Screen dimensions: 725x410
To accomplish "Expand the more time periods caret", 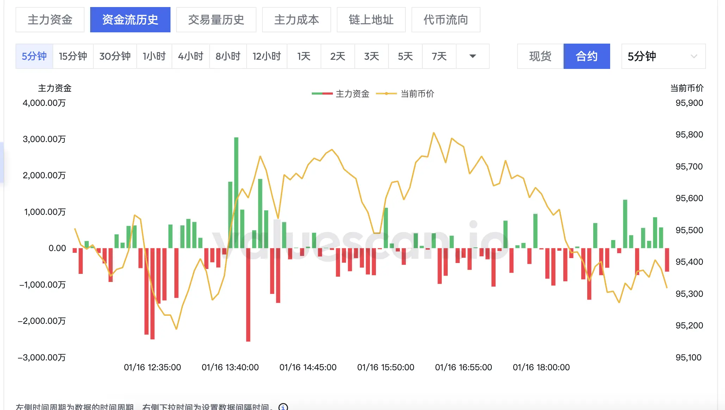I will click(473, 56).
